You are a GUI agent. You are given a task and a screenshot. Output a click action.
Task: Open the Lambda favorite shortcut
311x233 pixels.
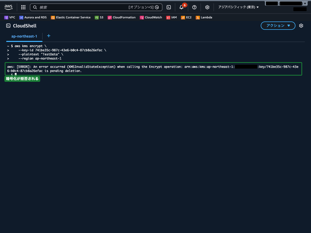pyautogui.click(x=204, y=17)
